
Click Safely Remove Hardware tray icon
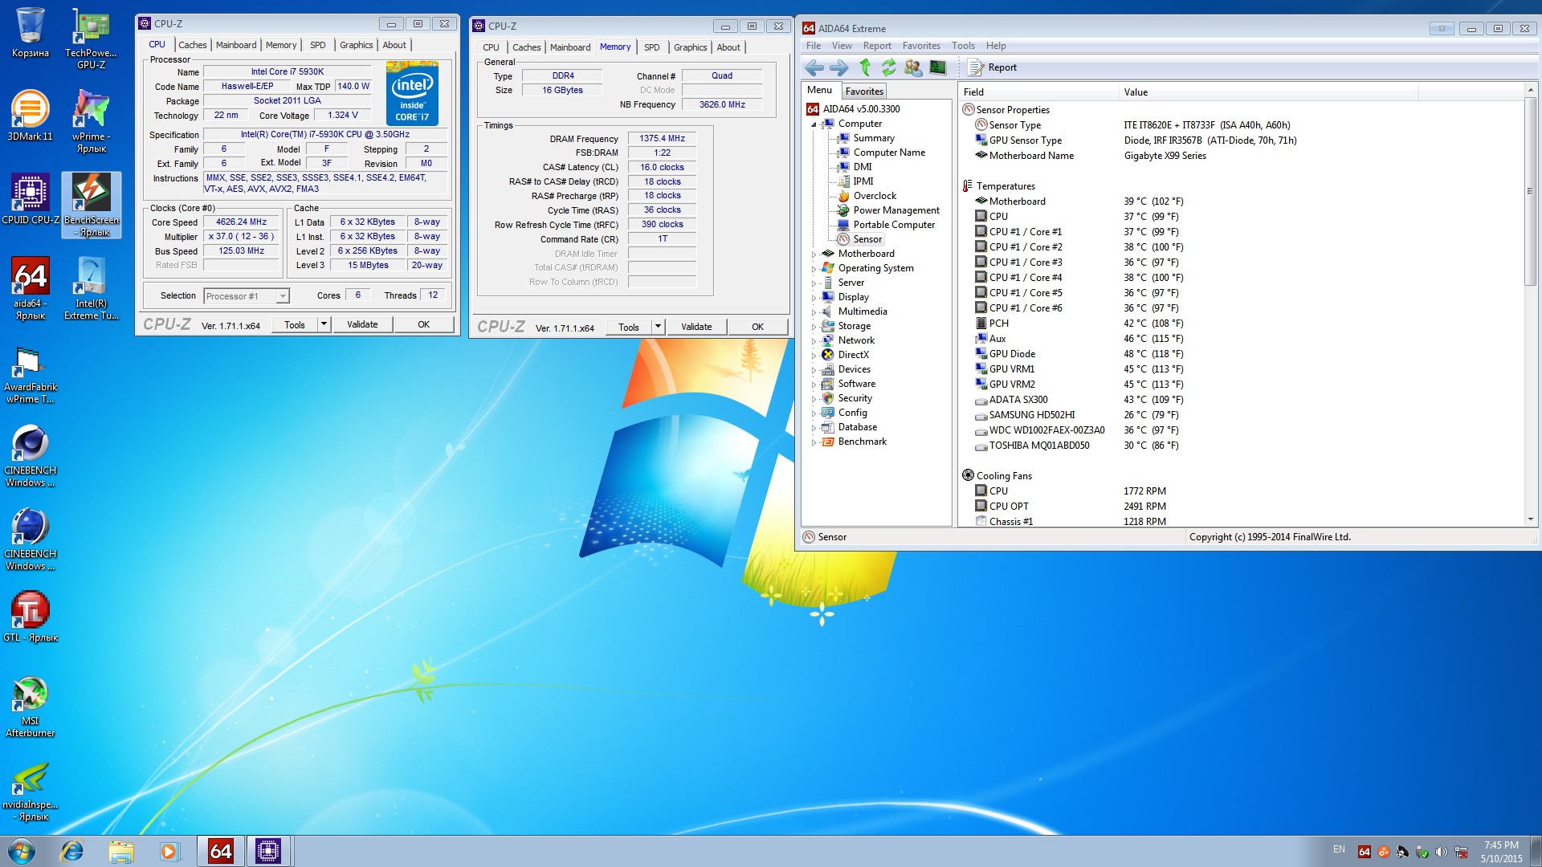1422,852
